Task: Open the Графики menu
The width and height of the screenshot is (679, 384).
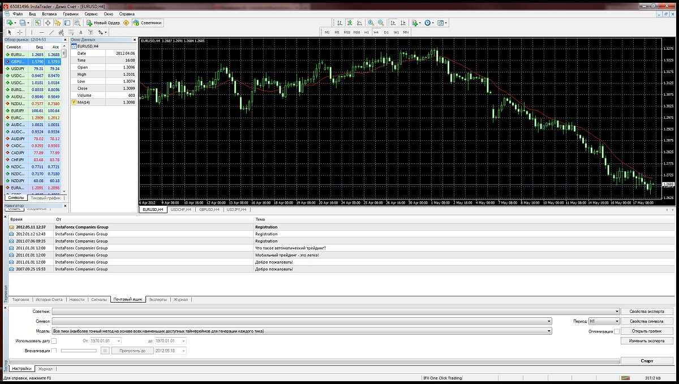Action: 71,13
